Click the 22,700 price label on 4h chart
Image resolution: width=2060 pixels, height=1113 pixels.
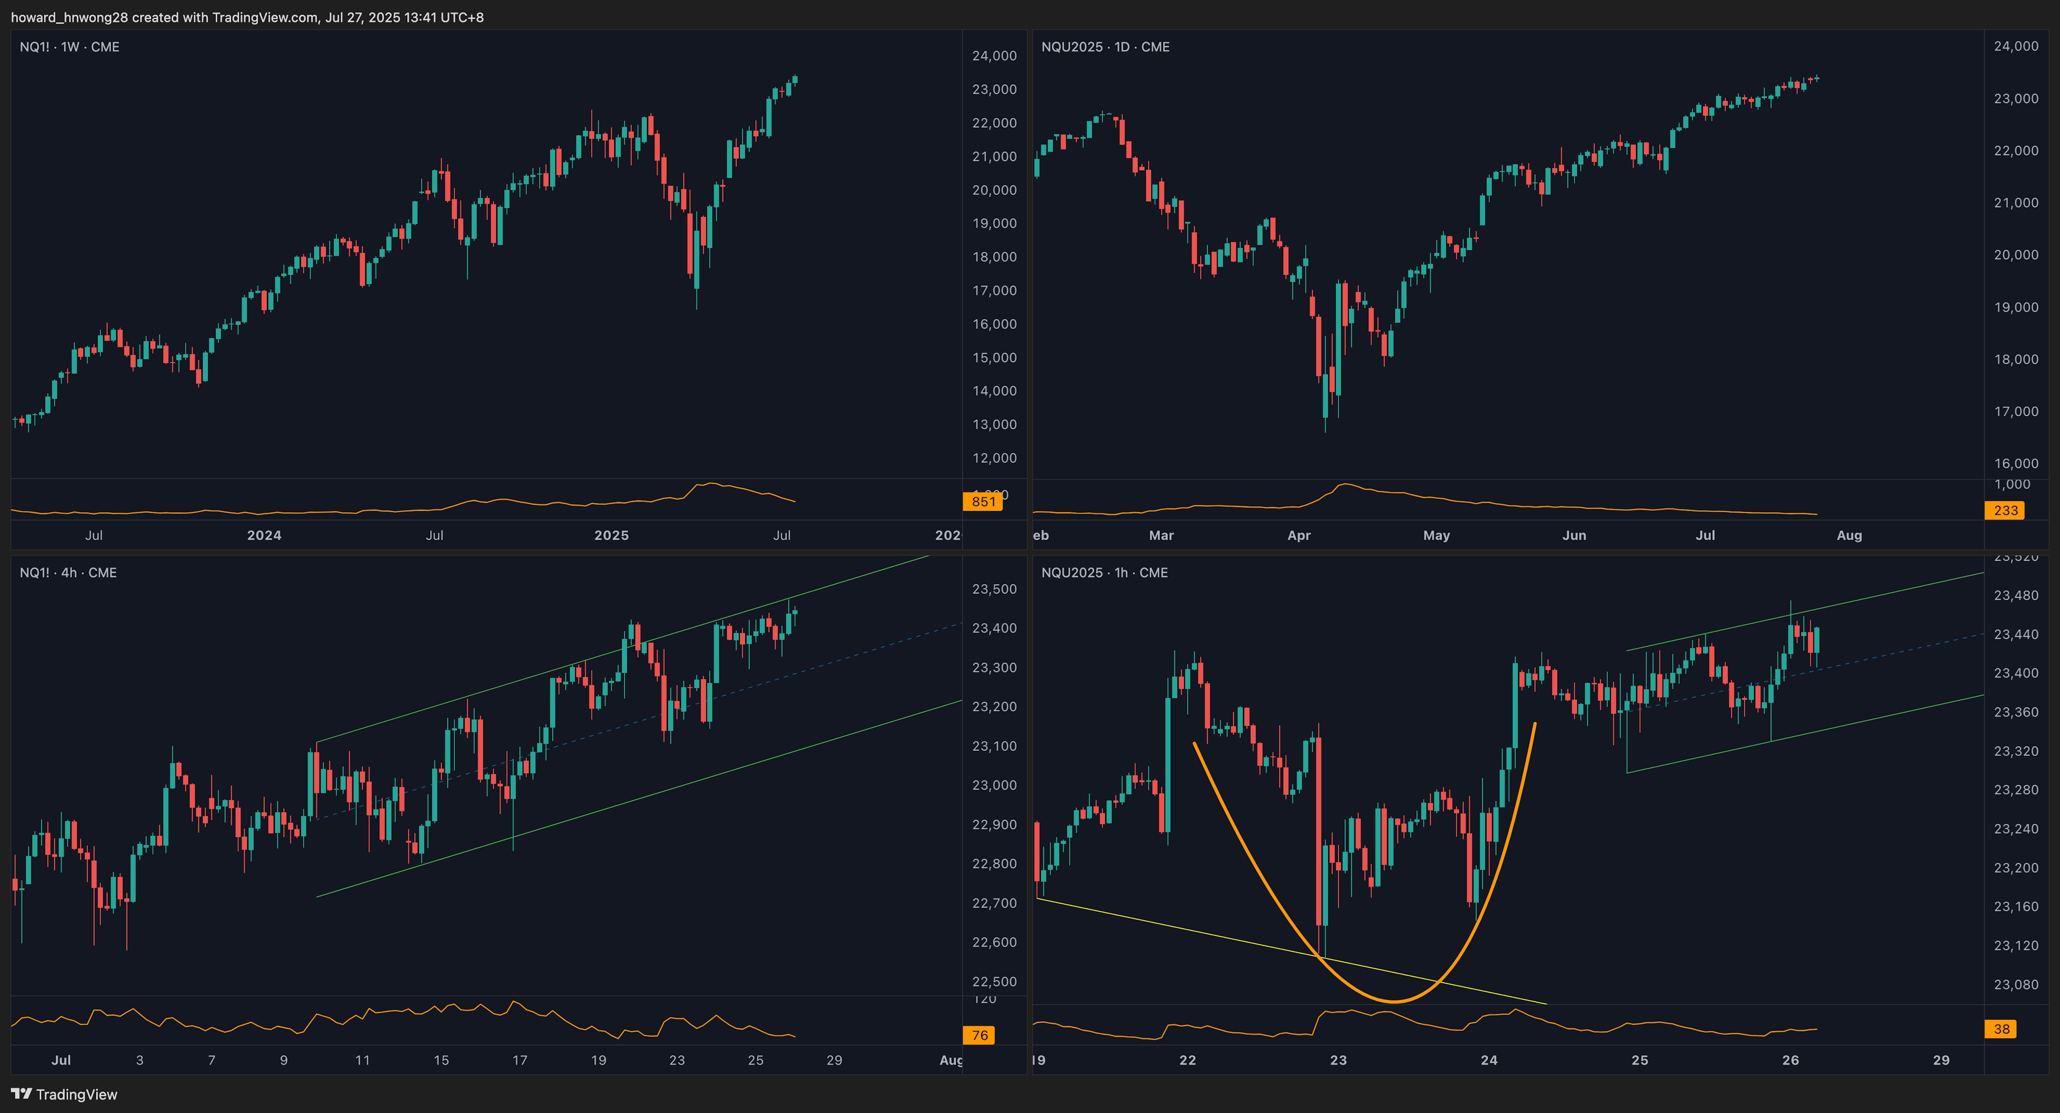pyautogui.click(x=994, y=903)
